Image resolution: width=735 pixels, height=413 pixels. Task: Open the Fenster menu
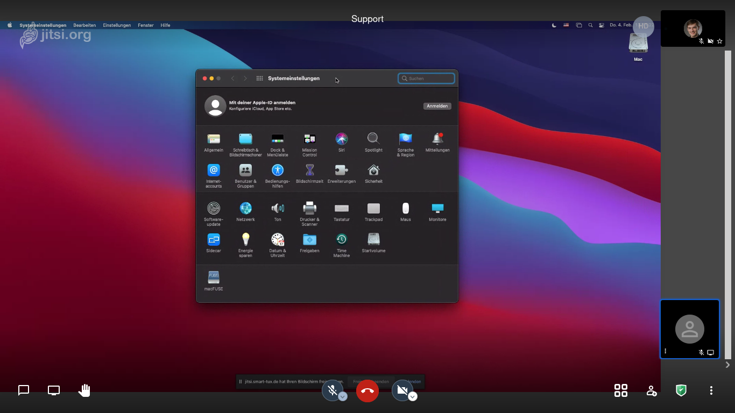146,25
